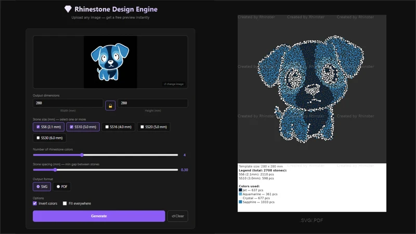The image size is (416, 234).
Task: Click the .SVG/.PDF caption below preview
Action: click(311, 220)
